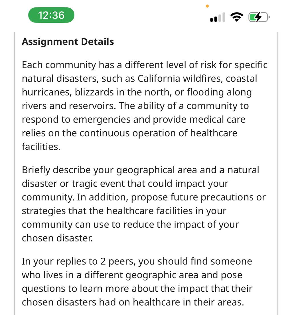The height and width of the screenshot is (315, 292).
Task: Tap the words 'chosen disaster.'
Action: 57,238
